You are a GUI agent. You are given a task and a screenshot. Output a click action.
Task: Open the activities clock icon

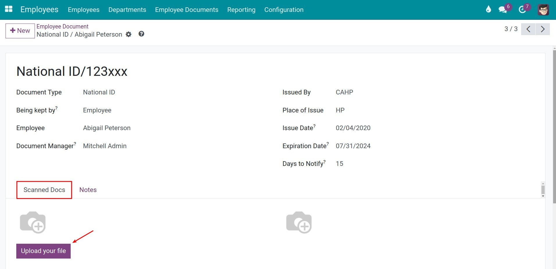[x=522, y=10]
